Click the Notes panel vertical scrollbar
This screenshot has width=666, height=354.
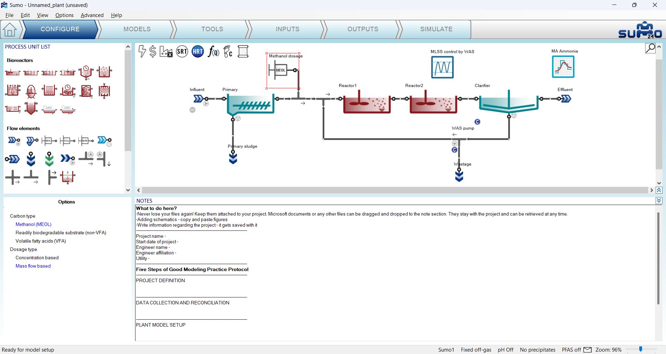(658, 258)
